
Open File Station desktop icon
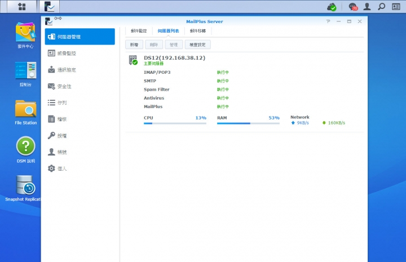click(x=25, y=113)
